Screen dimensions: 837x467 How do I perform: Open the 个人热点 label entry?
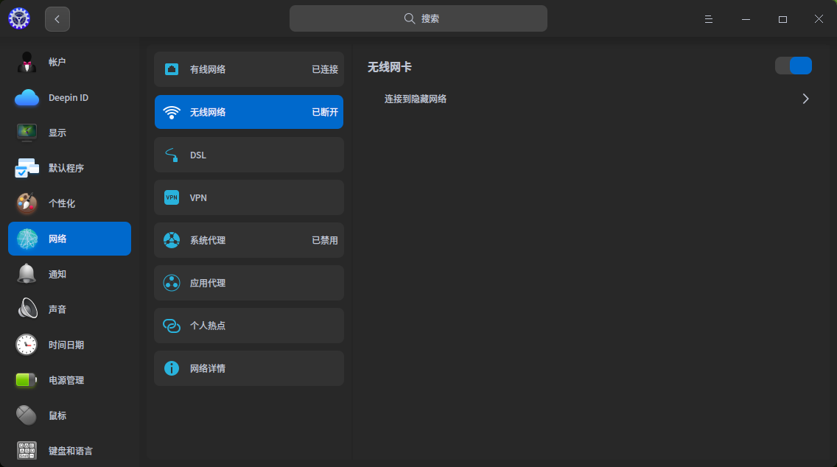(x=208, y=326)
